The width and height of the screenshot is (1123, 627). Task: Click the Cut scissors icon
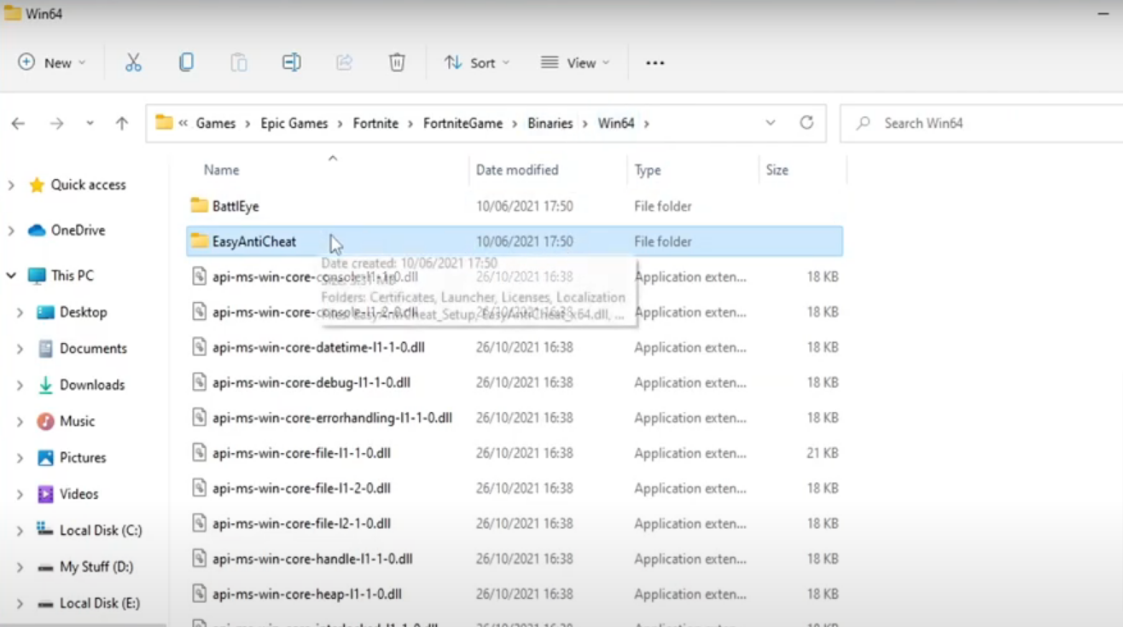(x=133, y=62)
